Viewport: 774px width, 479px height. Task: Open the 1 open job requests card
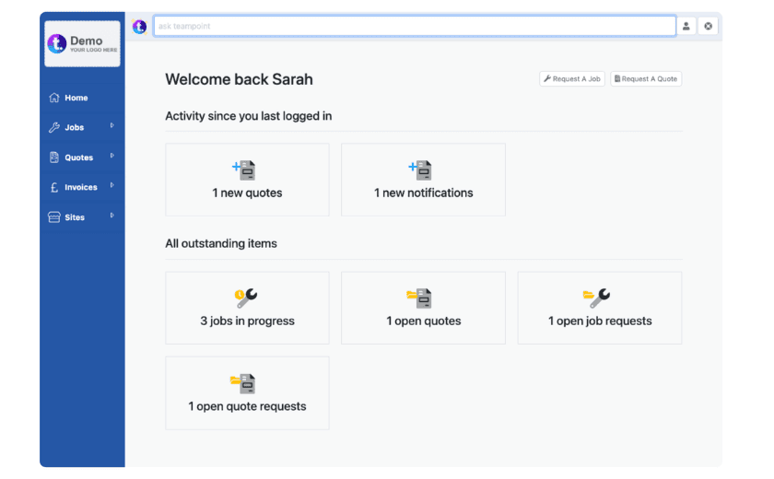(600, 308)
